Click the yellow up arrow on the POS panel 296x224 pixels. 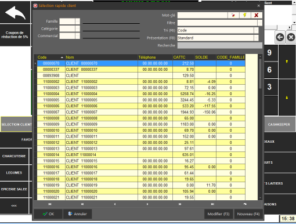coord(287,62)
